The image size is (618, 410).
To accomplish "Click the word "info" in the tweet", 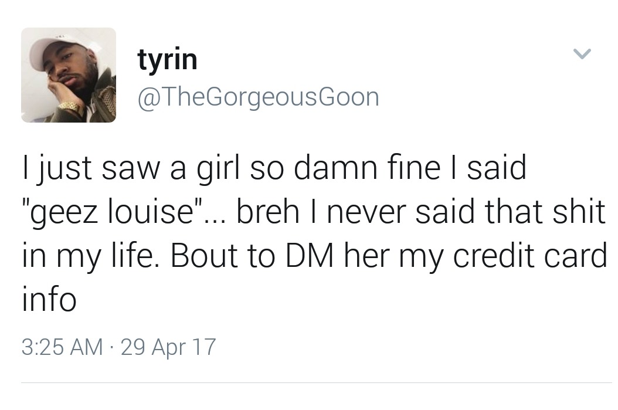I will pos(49,300).
